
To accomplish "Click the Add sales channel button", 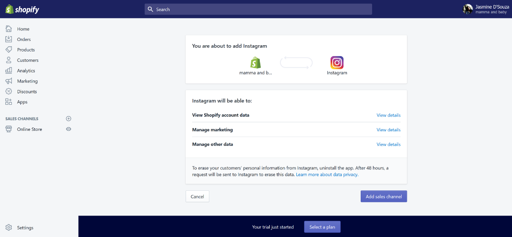I will click(384, 197).
